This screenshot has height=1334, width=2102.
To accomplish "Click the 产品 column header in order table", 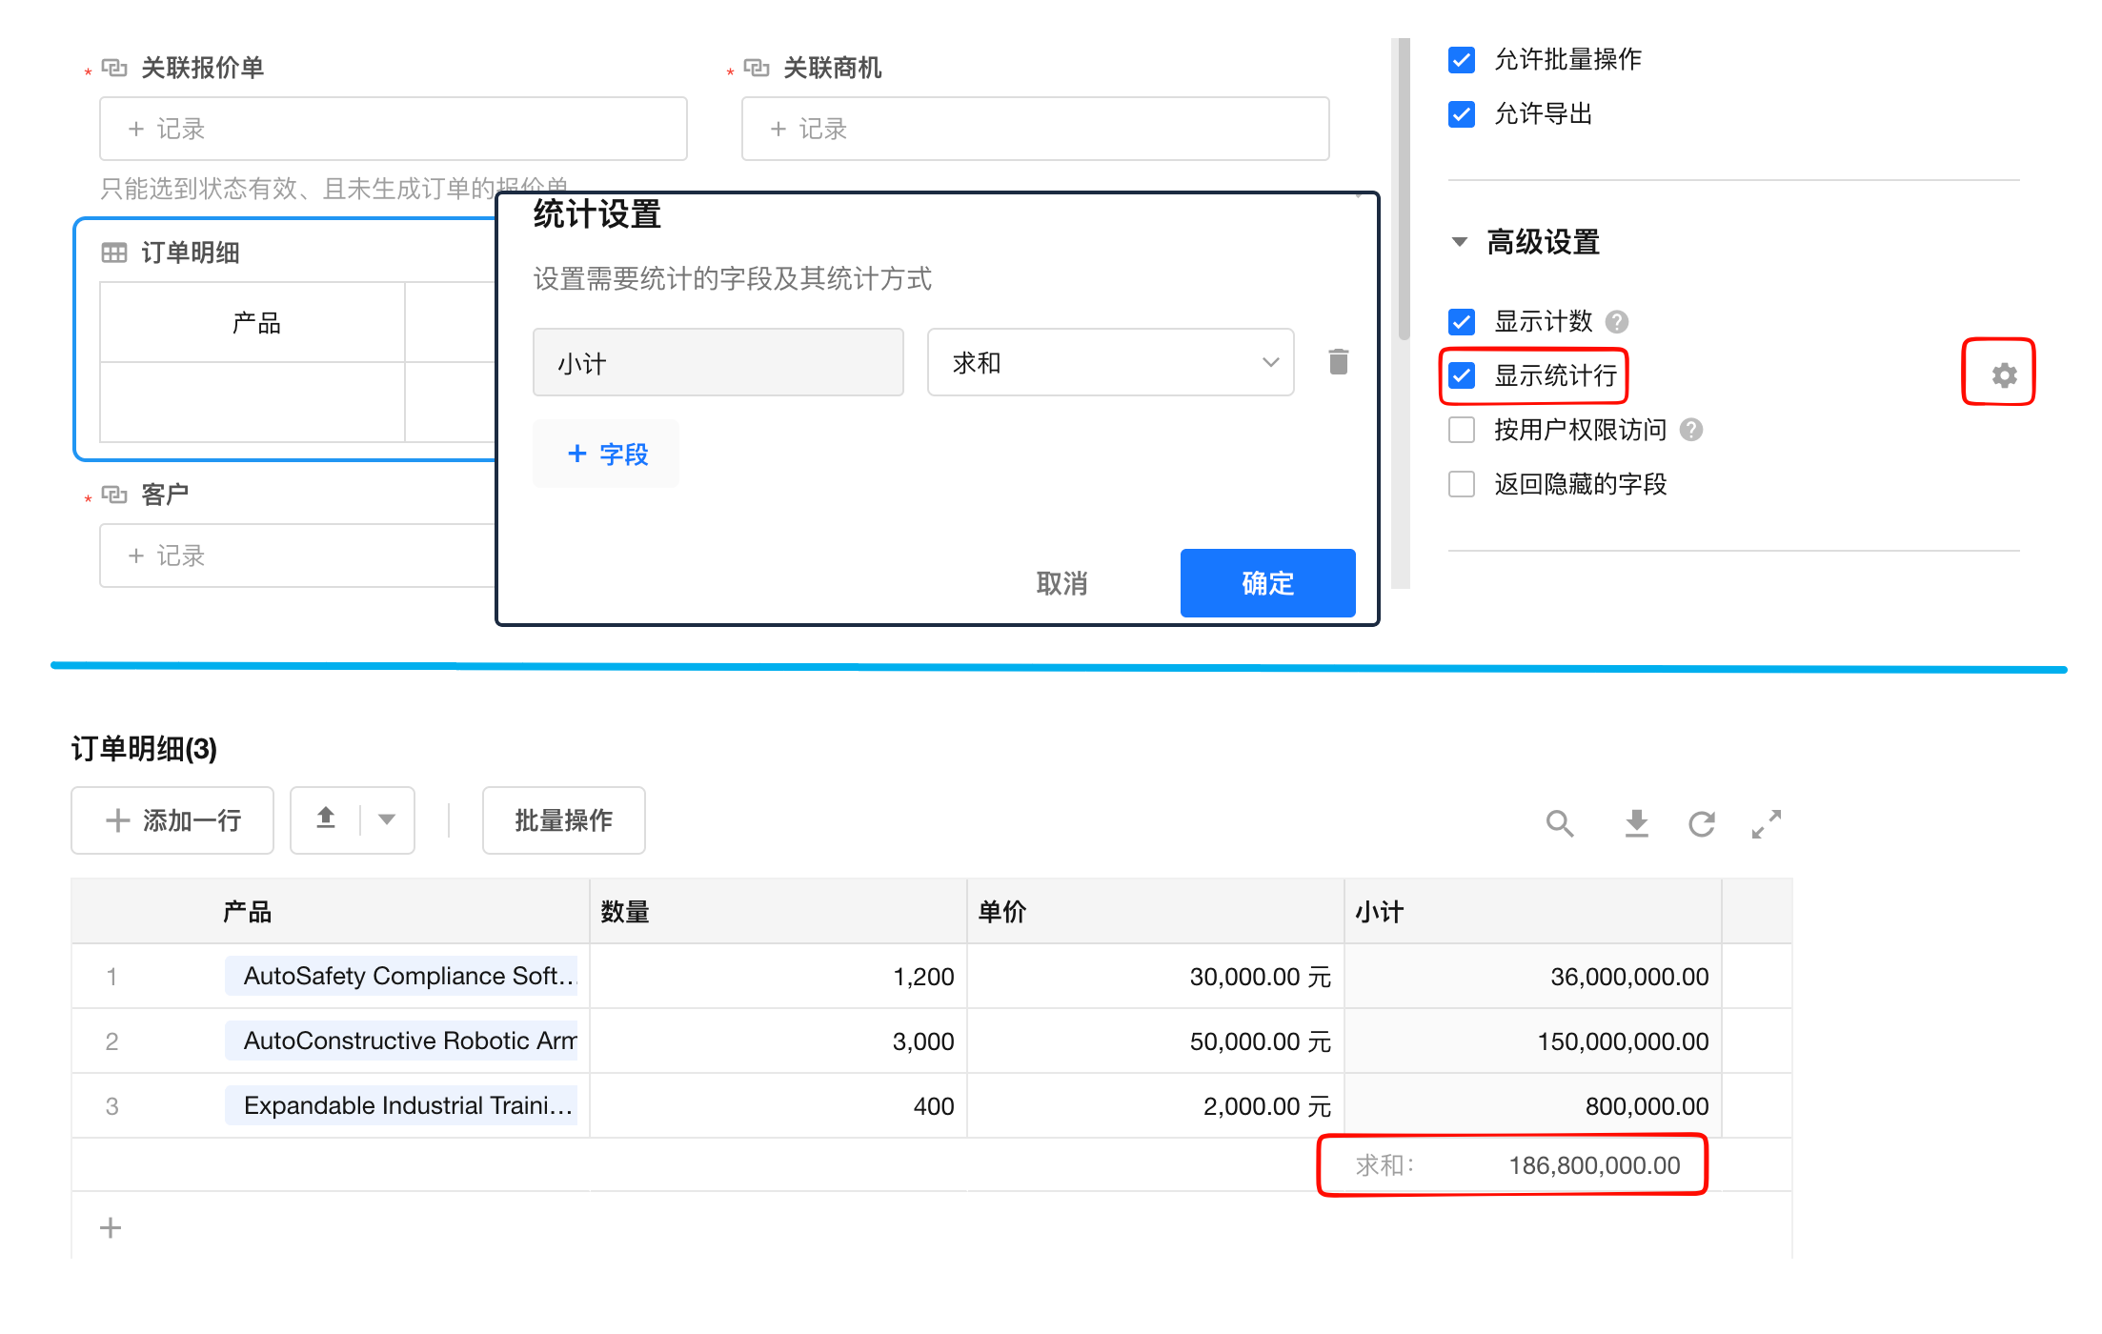I will [x=247, y=912].
